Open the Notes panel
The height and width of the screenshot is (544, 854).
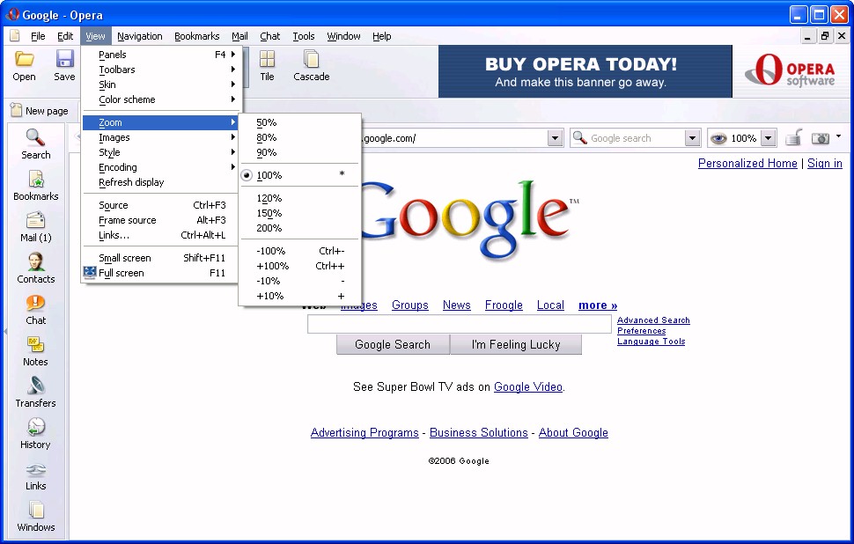tap(35, 350)
